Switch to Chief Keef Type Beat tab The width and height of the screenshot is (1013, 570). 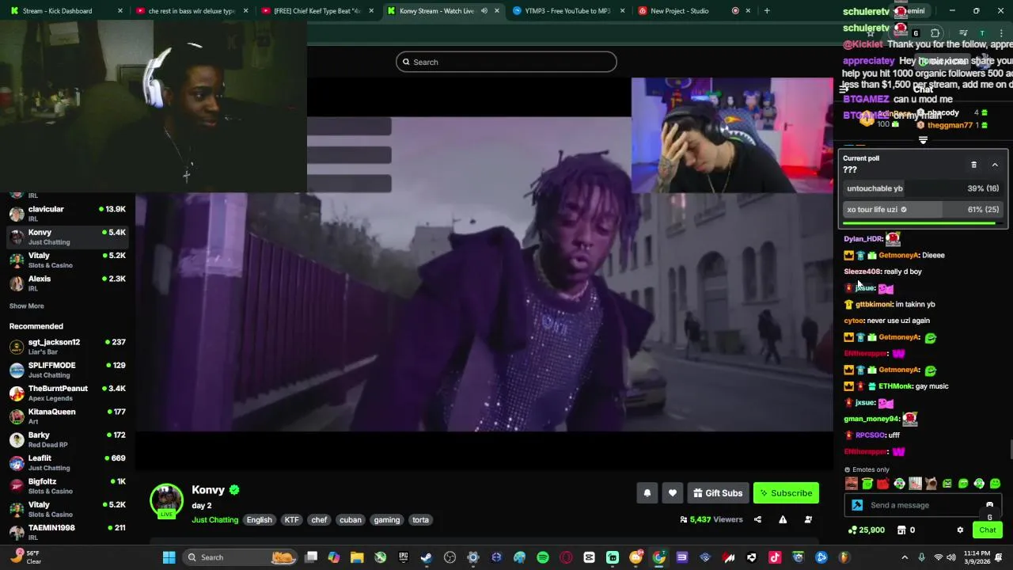click(317, 10)
